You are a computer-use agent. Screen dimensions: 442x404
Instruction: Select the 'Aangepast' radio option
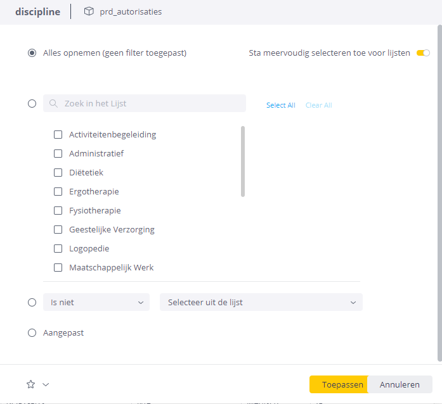click(x=32, y=332)
